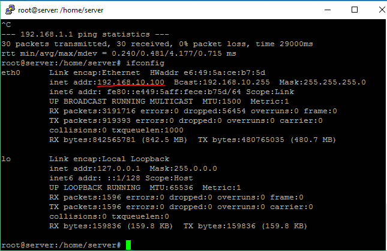Viewport: 387px width, 251px height.
Task: Click the 'eth0' interface name
Action: tap(11, 72)
